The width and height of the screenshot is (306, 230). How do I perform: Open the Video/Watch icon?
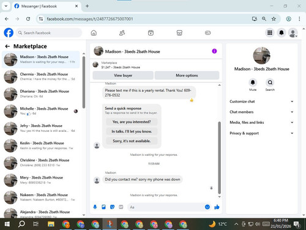(x=151, y=33)
